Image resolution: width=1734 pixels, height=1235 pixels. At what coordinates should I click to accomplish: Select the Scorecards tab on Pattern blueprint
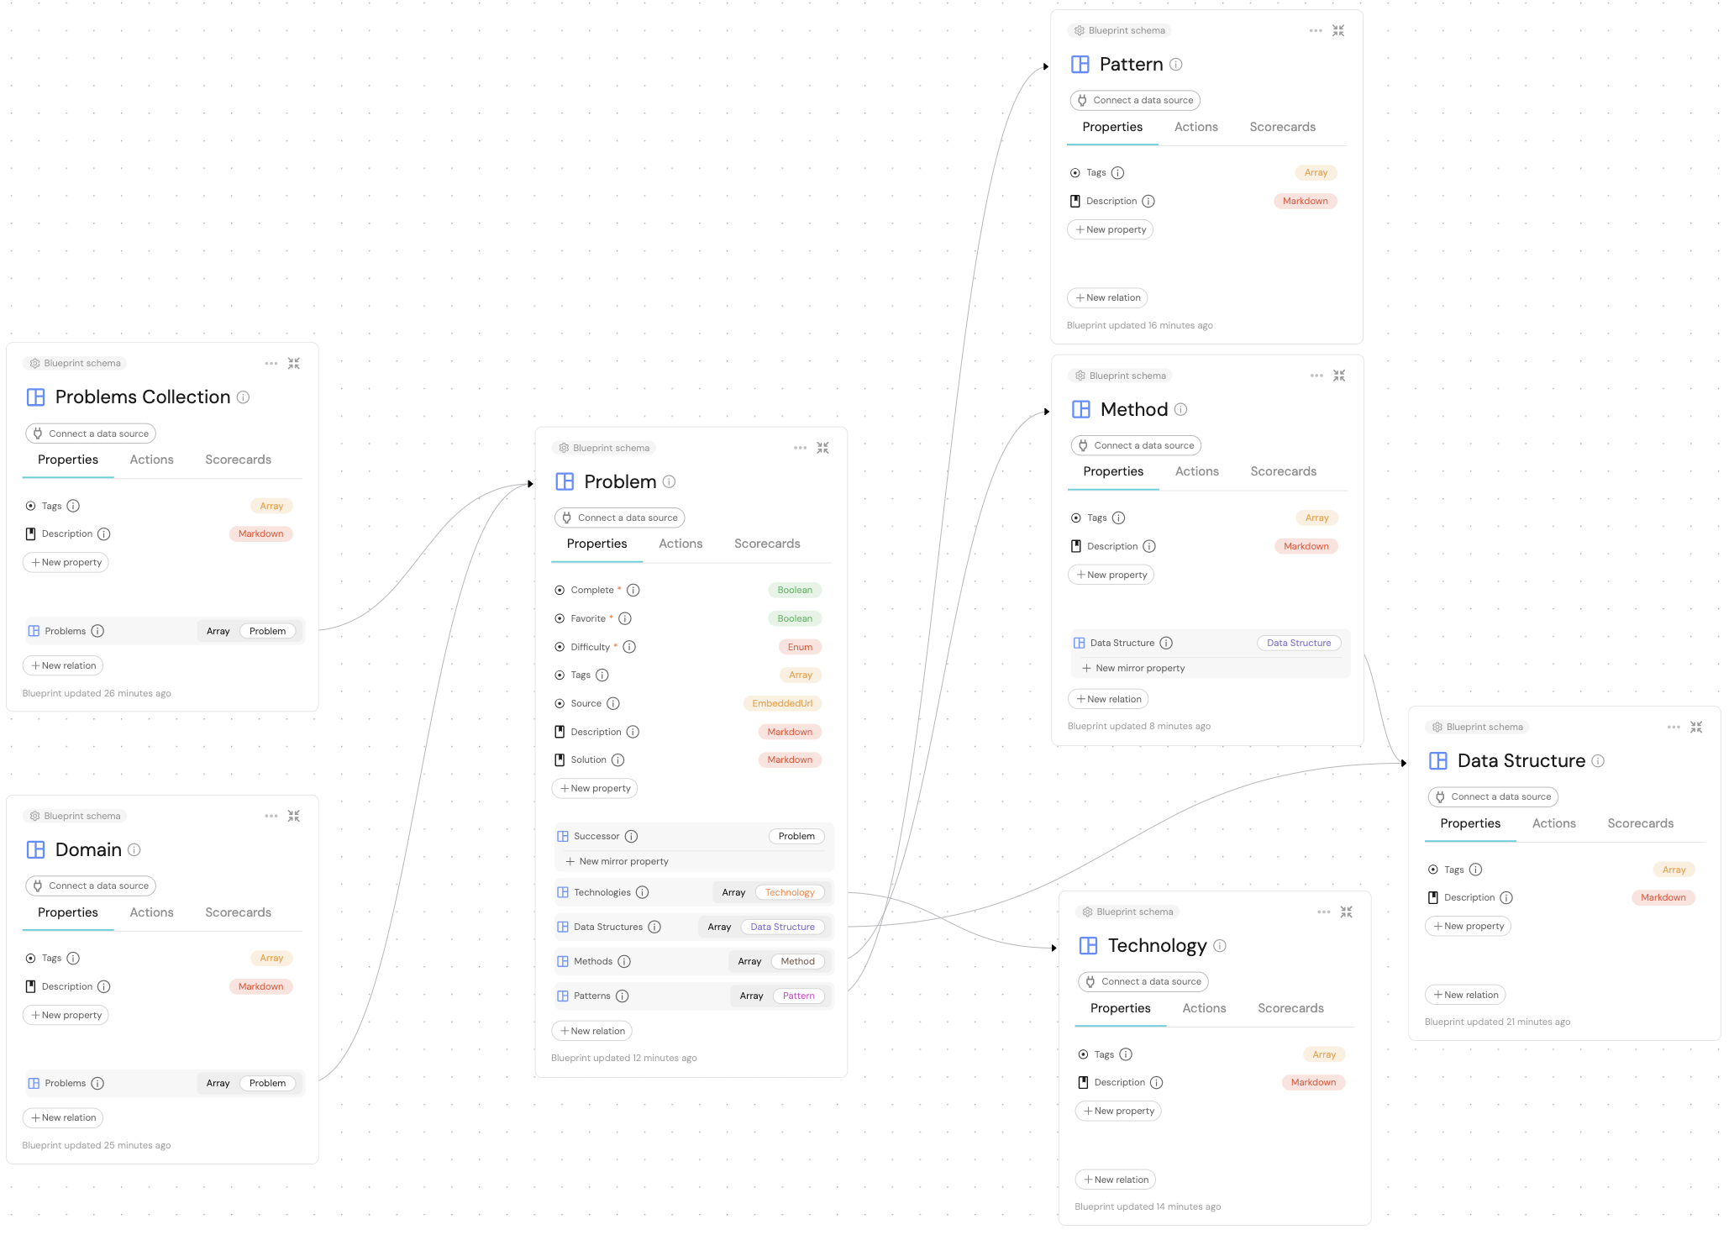click(x=1281, y=126)
